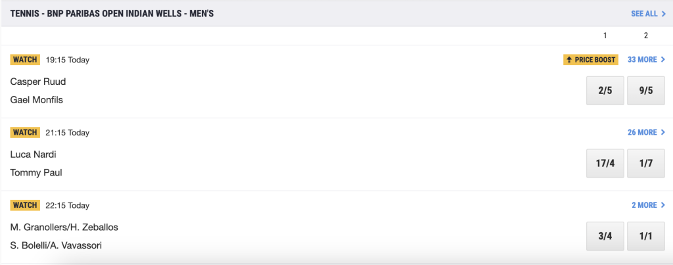Click WATCH badge for Nardi vs Paul match

(x=25, y=133)
